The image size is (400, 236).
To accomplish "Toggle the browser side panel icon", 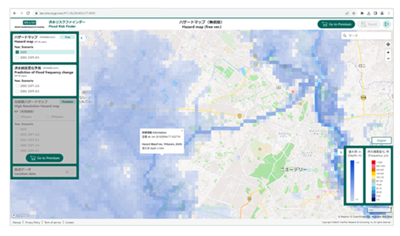I will 375,13.
